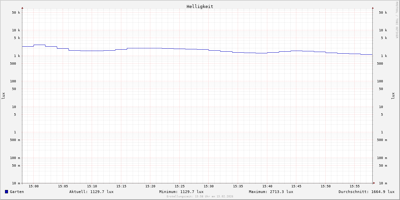Click the 15:15 time axis label
This screenshot has width=400, height=200.
[x=121, y=186]
